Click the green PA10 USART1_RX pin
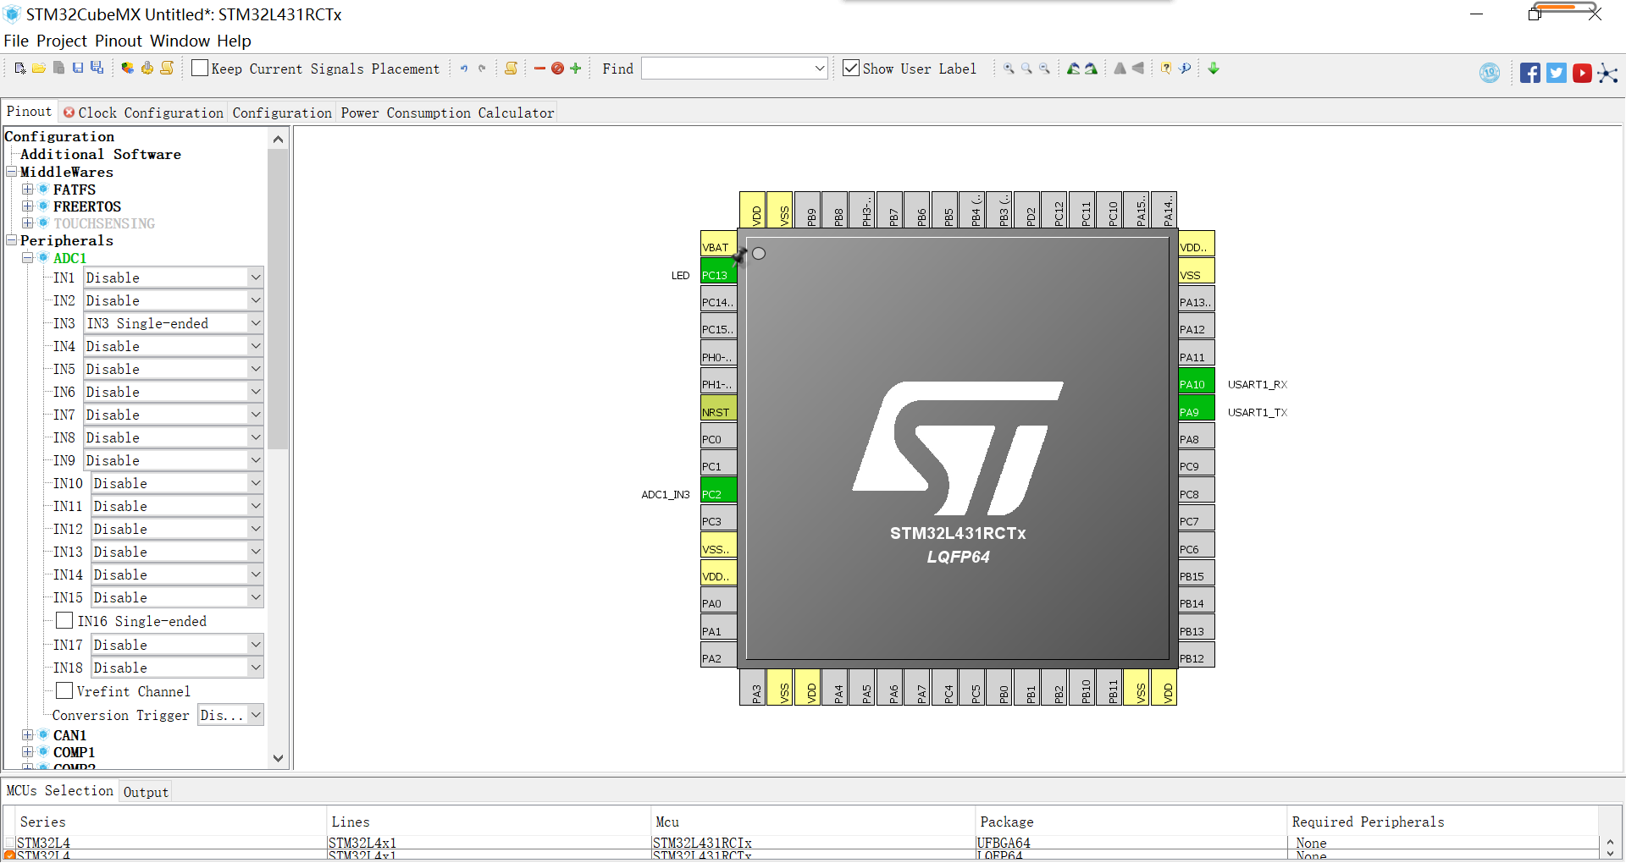Viewport: 1626px width, 863px height. [x=1197, y=381]
